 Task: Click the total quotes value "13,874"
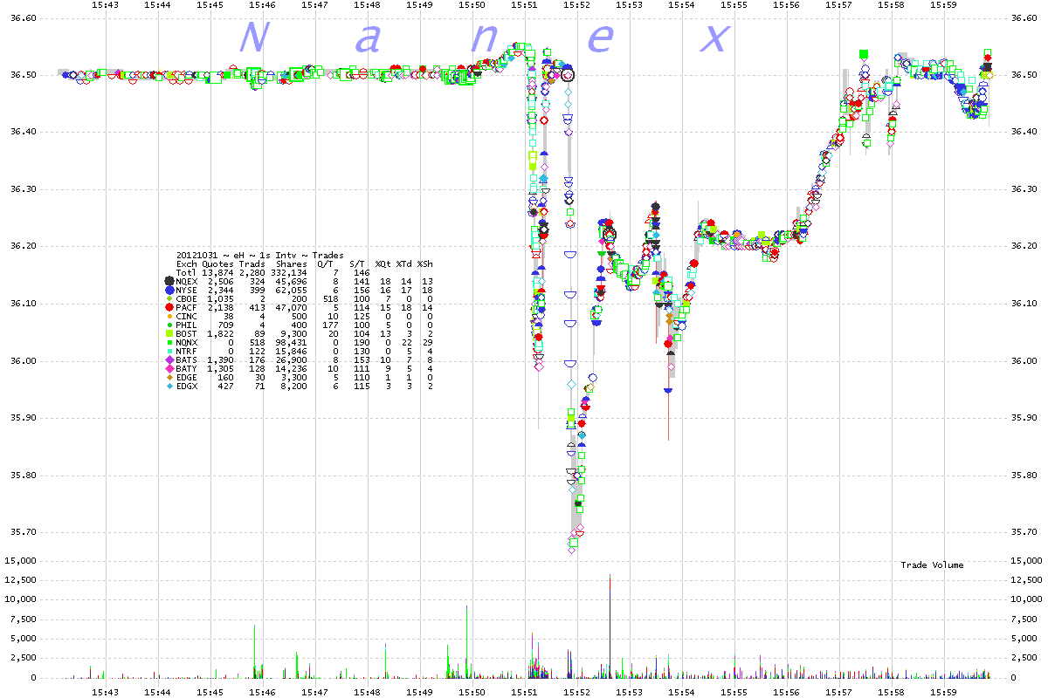pos(218,272)
